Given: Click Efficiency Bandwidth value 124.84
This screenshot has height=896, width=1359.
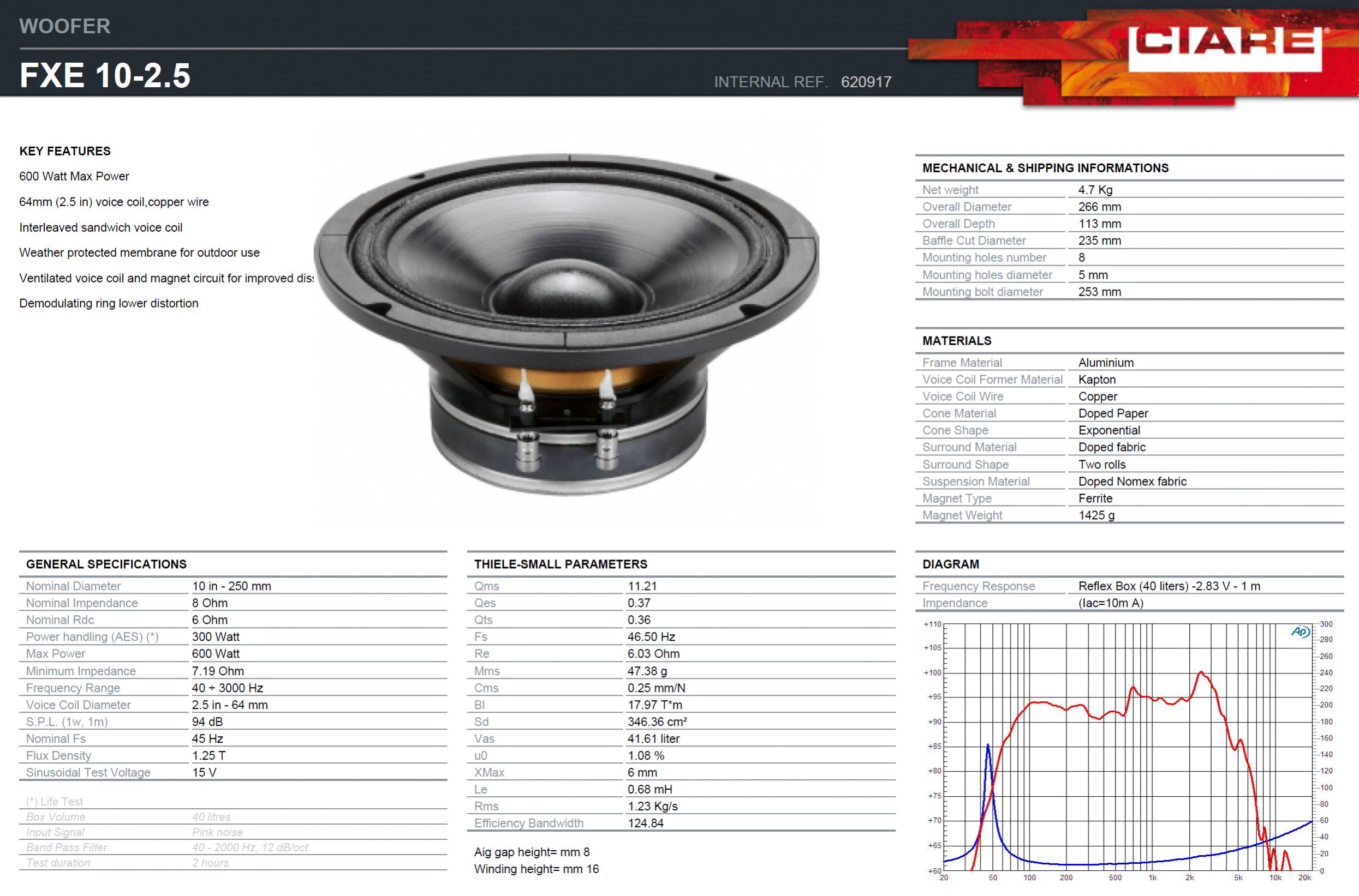Looking at the screenshot, I should (x=646, y=823).
